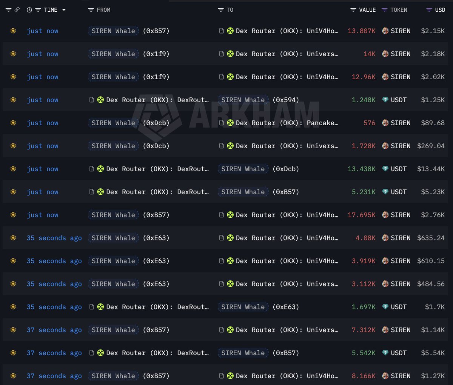The width and height of the screenshot is (453, 385).
Task: Filter by the TO column
Action: pos(221,10)
